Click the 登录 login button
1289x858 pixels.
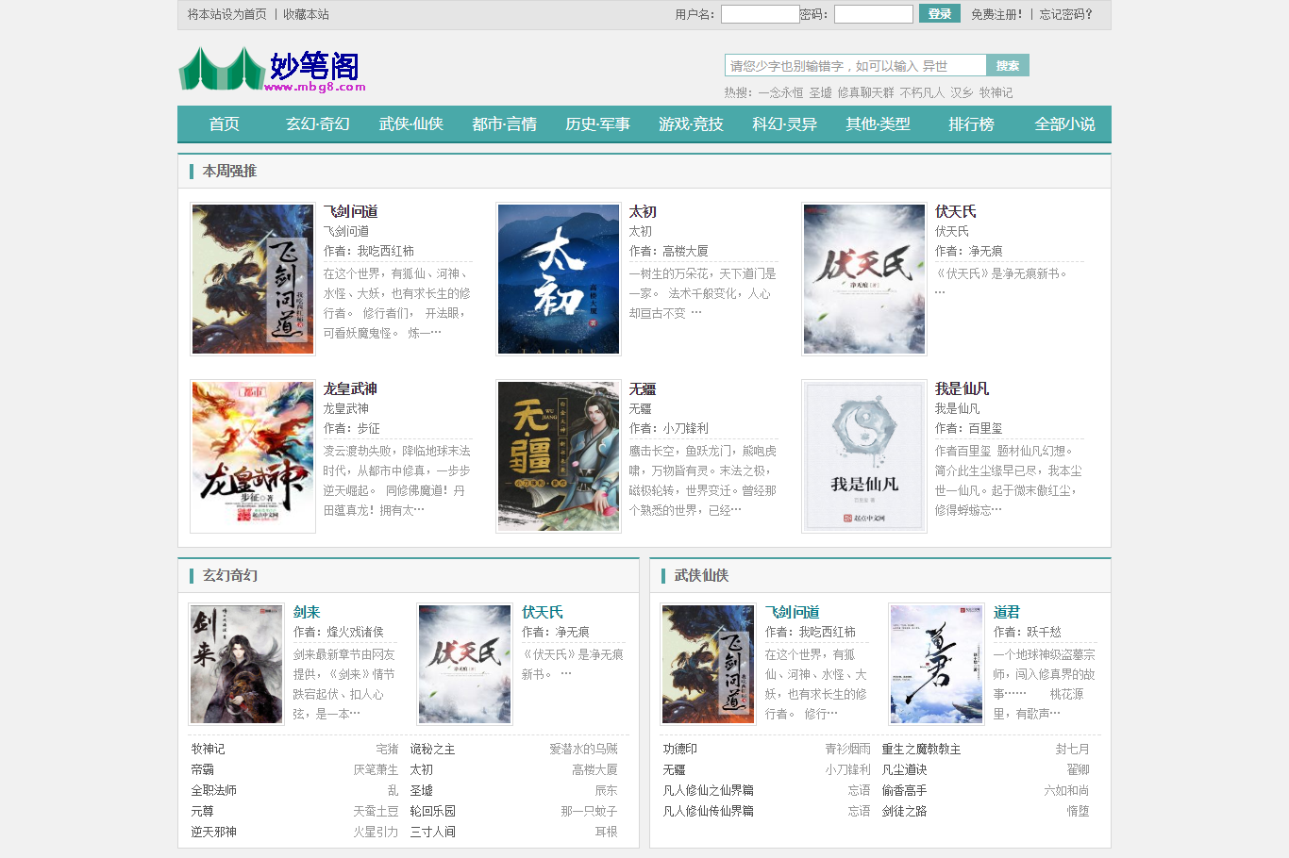pyautogui.click(x=939, y=14)
